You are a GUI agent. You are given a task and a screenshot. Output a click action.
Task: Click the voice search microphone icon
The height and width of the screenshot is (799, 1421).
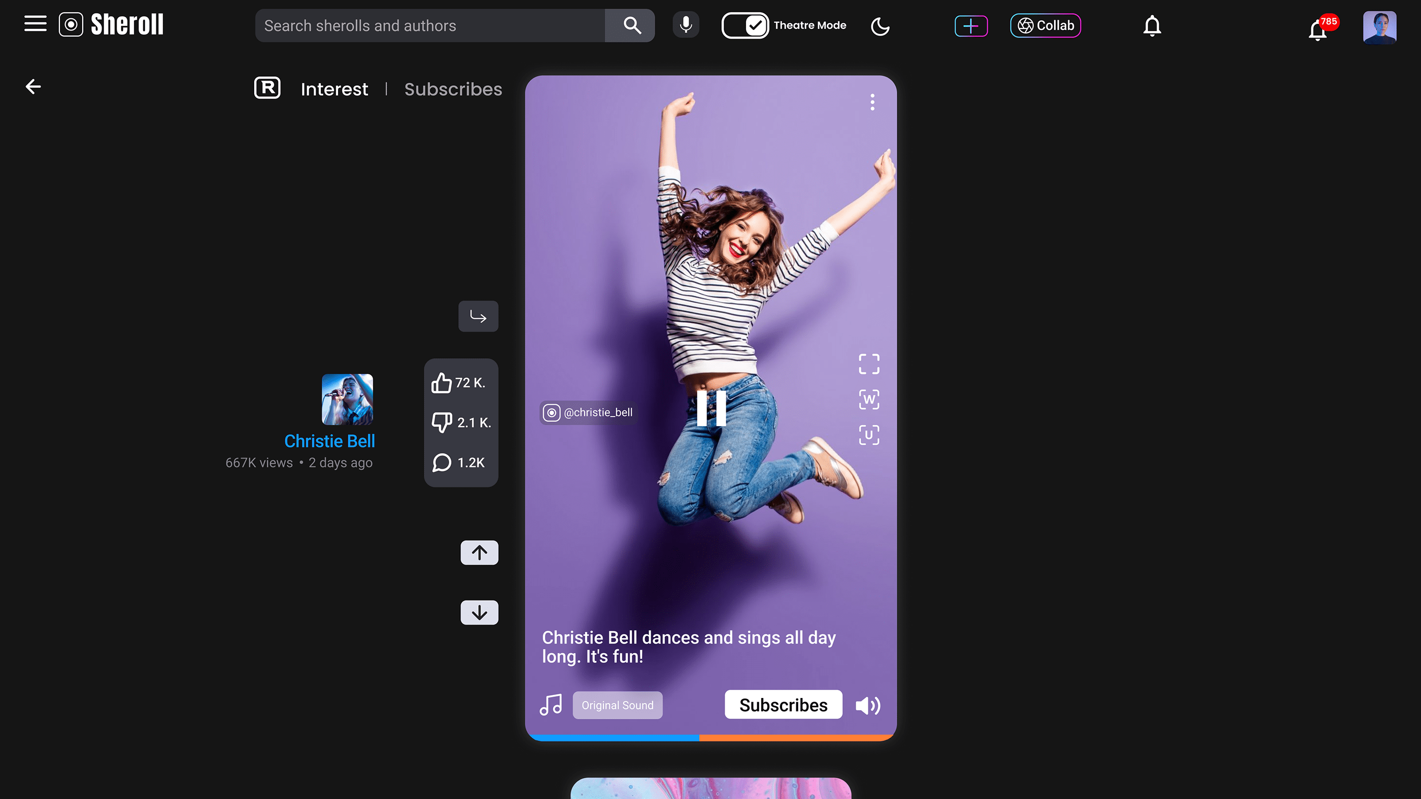pos(686,25)
